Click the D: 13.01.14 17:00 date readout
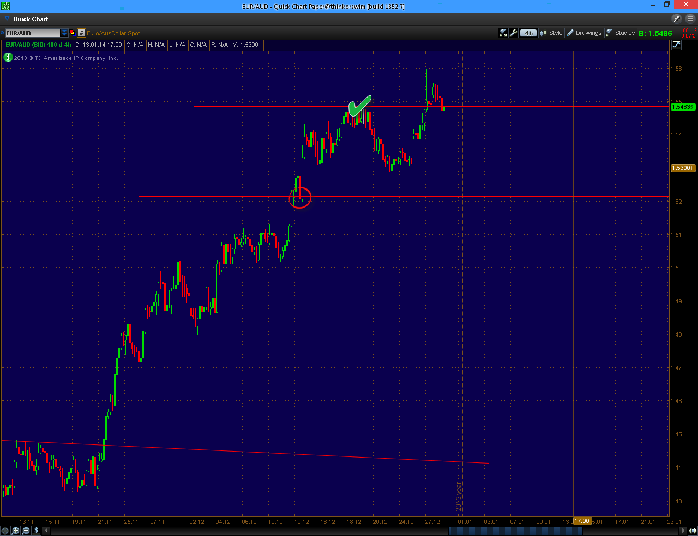The width and height of the screenshot is (698, 536). (x=99, y=45)
